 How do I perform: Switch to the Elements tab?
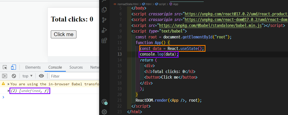click(33, 67)
